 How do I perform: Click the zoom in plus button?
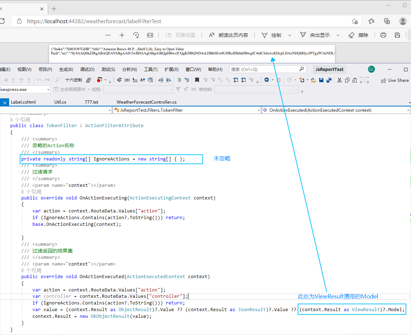coord(122,35)
